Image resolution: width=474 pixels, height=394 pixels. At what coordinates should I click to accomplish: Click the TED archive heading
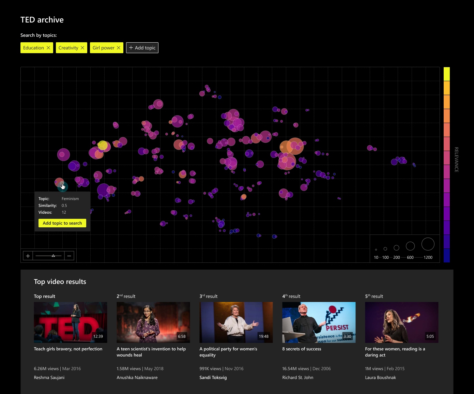(x=42, y=20)
